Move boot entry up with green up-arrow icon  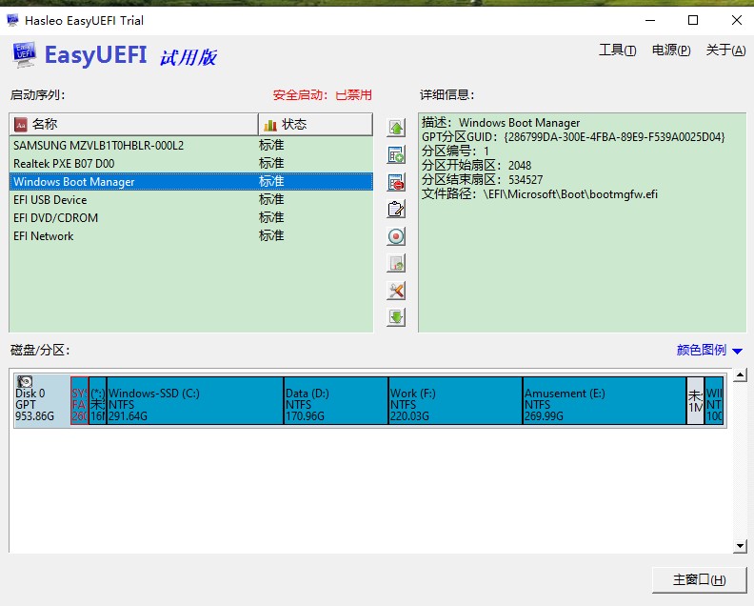click(x=396, y=128)
